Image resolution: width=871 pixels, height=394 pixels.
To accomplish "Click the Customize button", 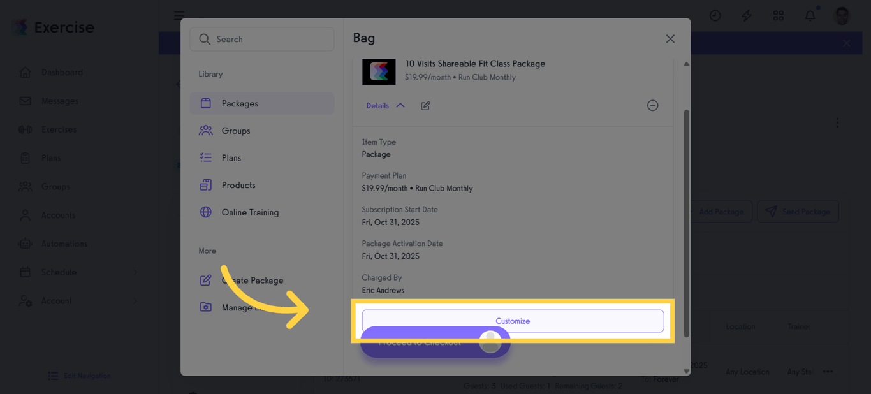I will click(513, 321).
